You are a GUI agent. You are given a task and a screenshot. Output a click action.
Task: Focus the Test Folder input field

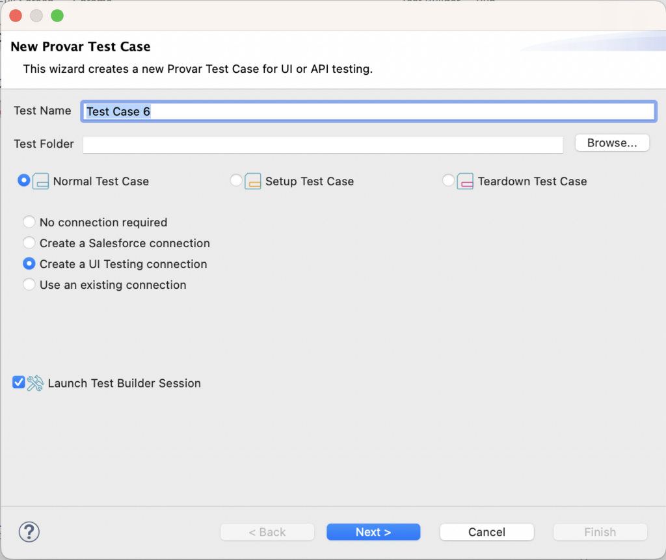323,144
